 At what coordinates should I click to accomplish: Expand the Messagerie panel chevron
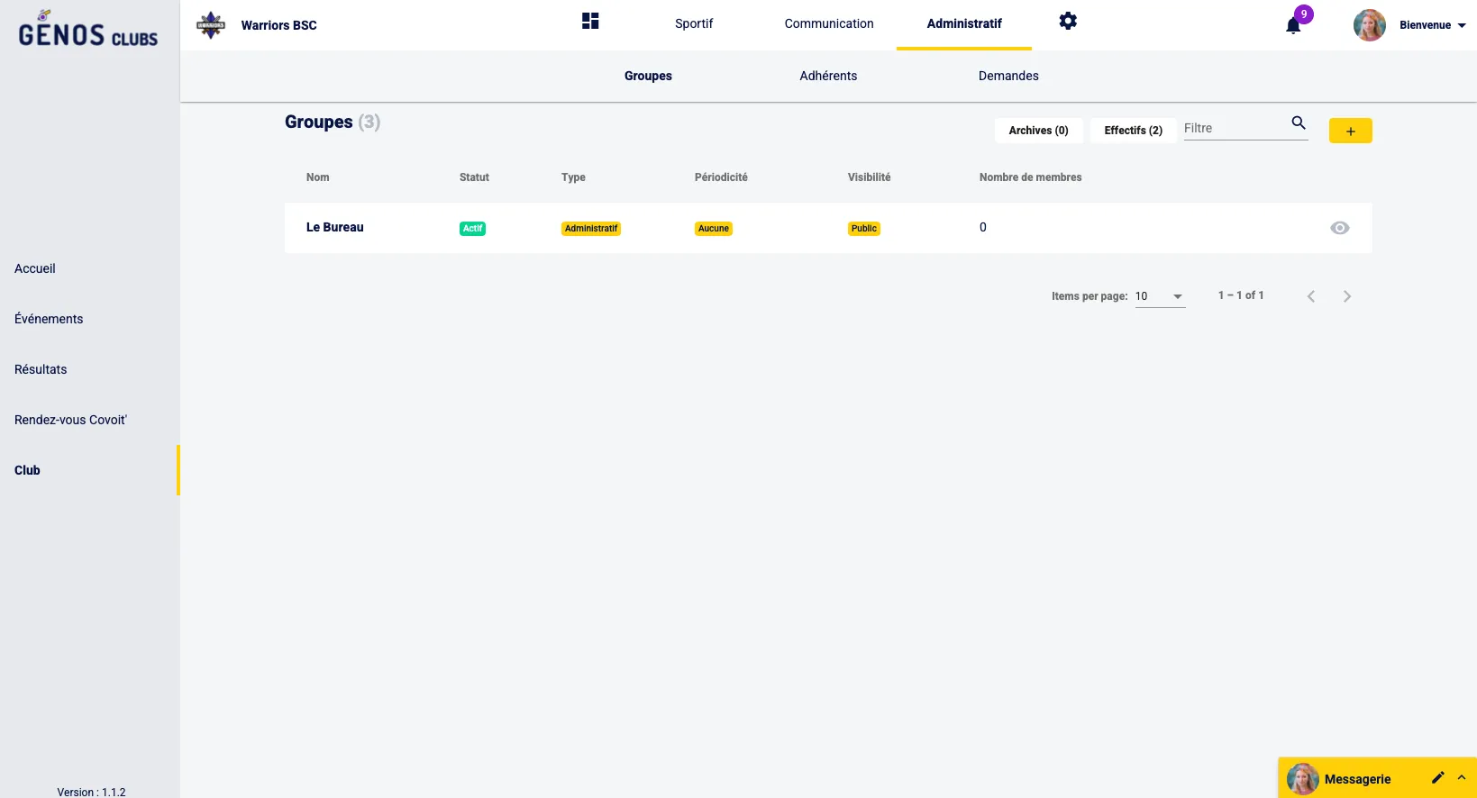pyautogui.click(x=1462, y=777)
